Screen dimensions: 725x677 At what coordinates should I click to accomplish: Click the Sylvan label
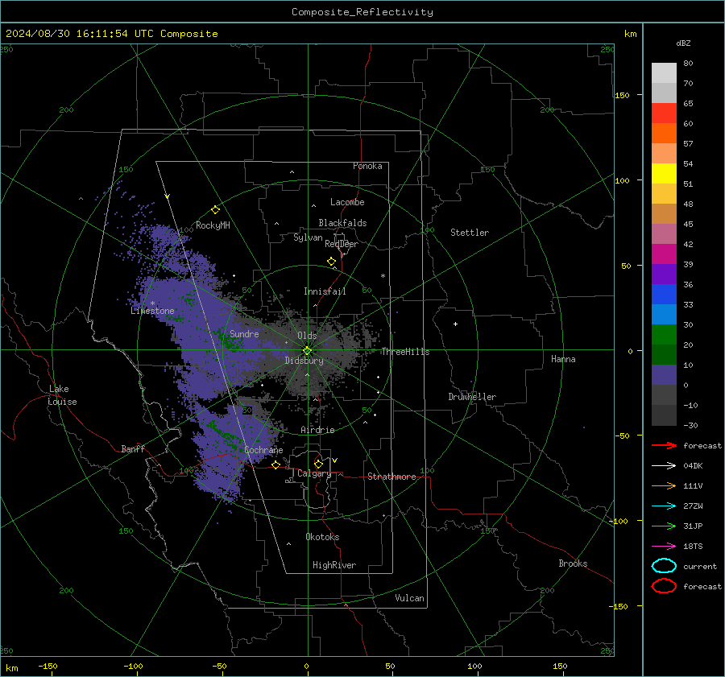click(x=308, y=237)
